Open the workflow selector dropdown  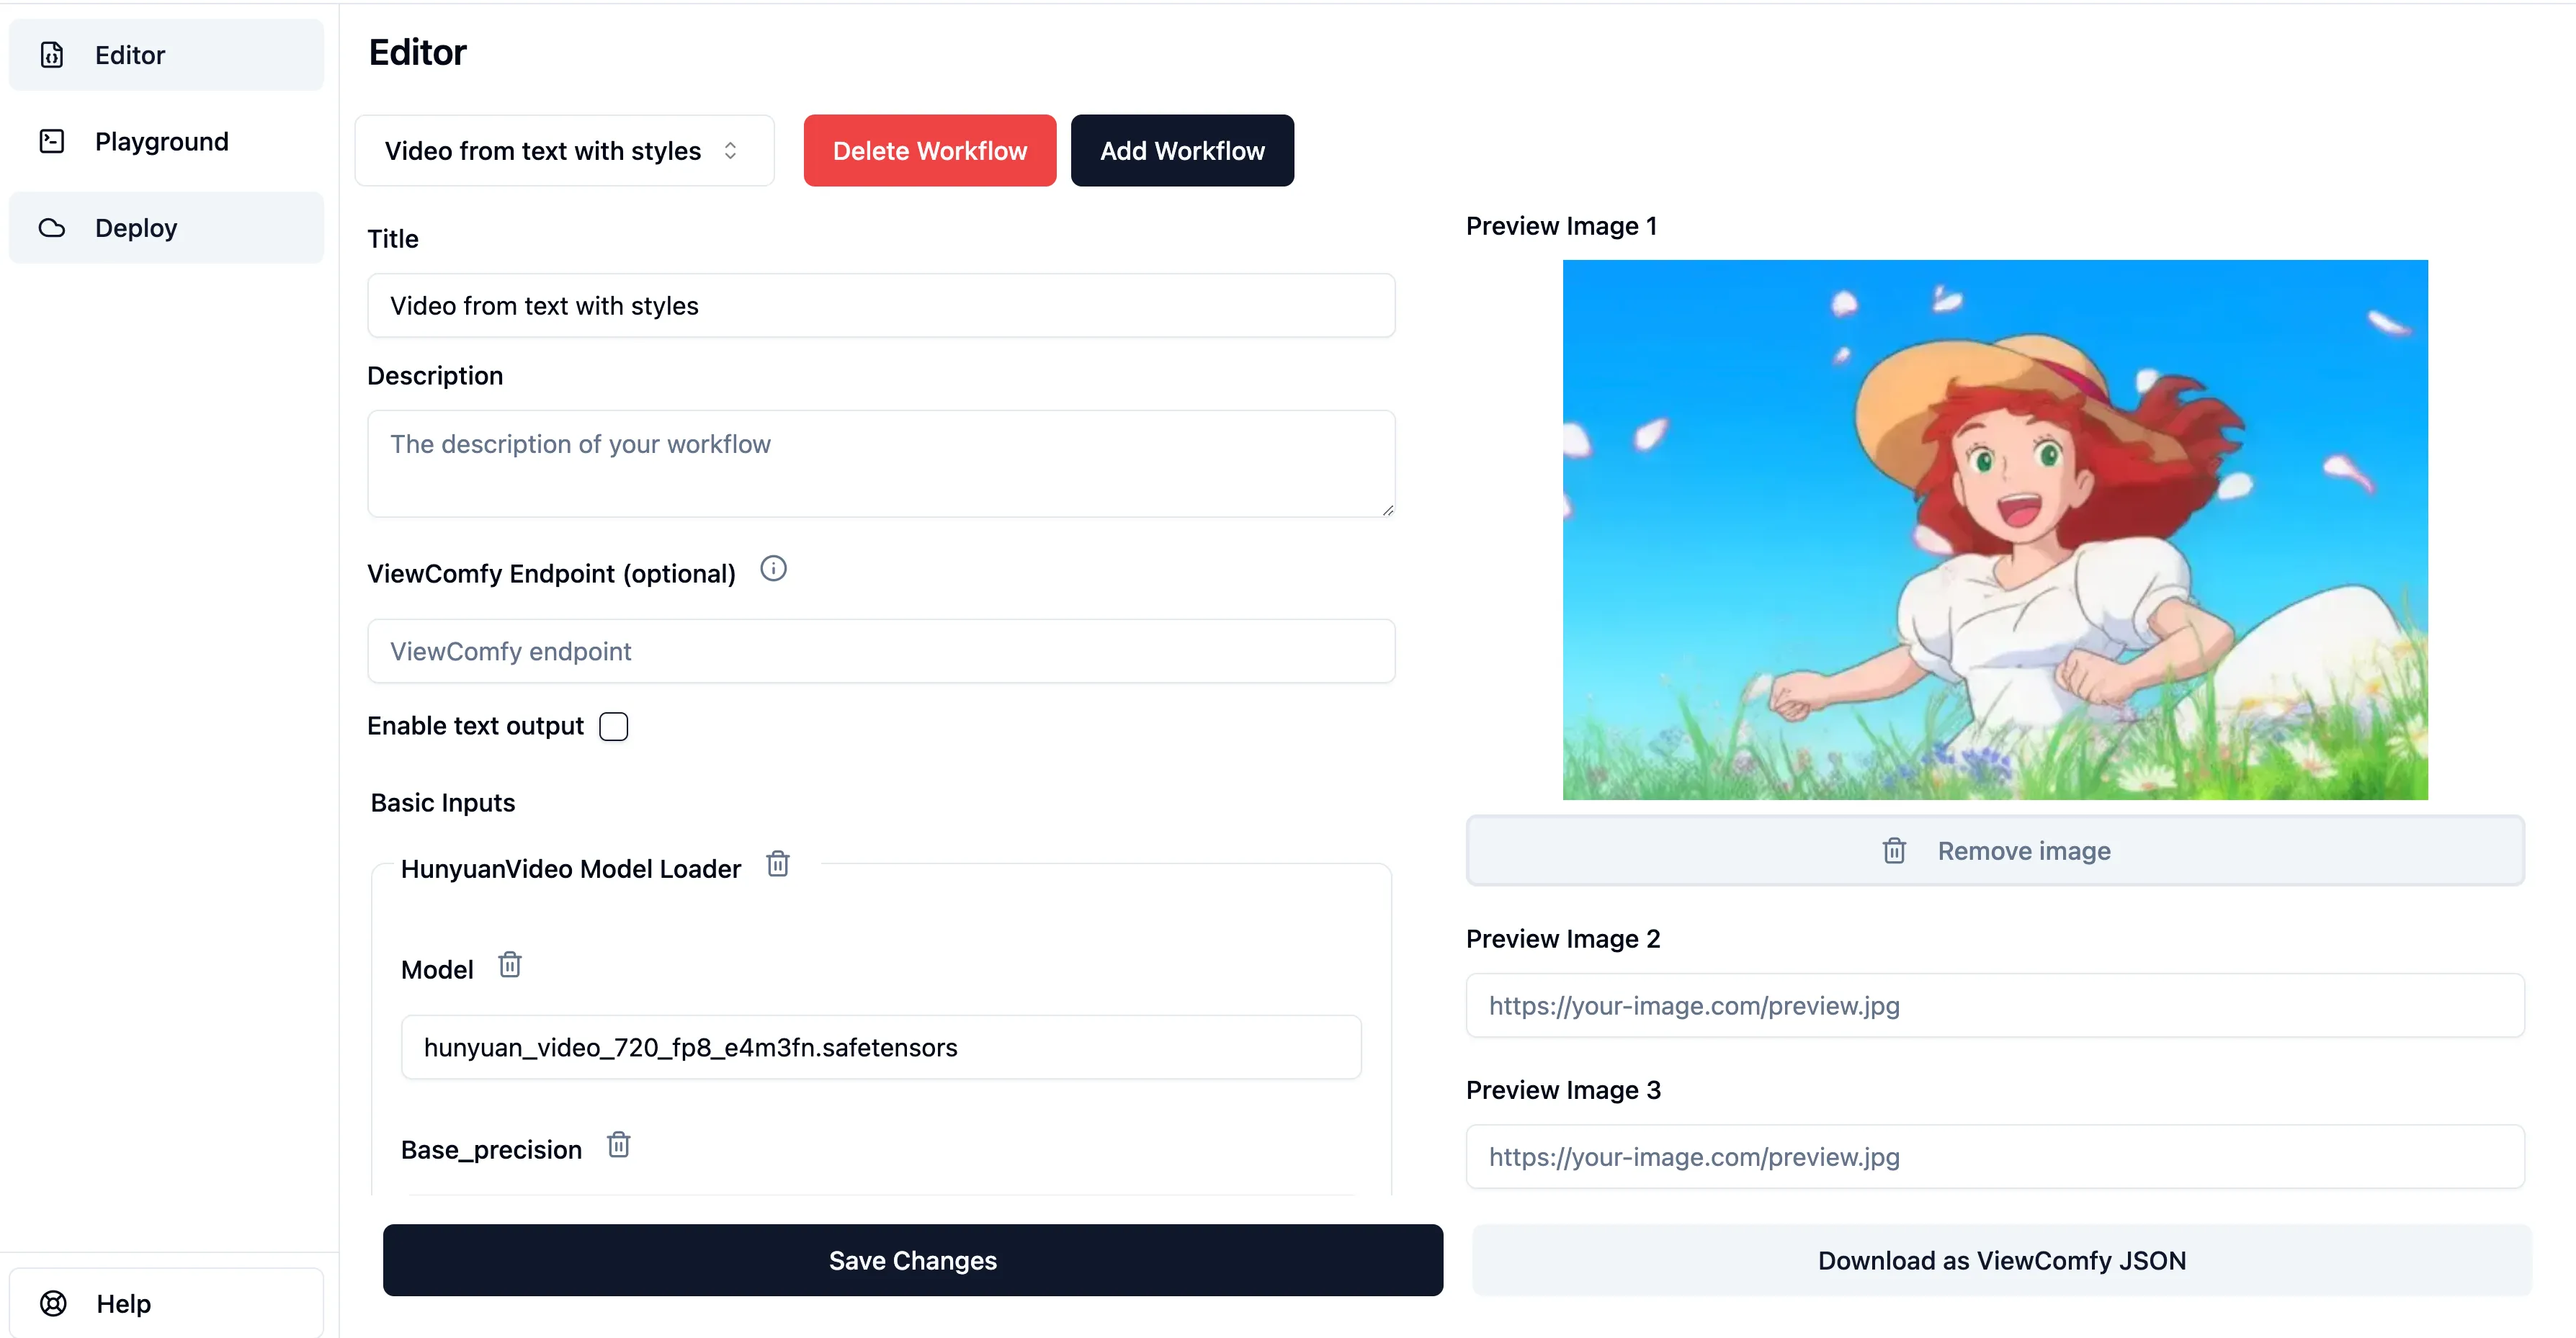565,151
